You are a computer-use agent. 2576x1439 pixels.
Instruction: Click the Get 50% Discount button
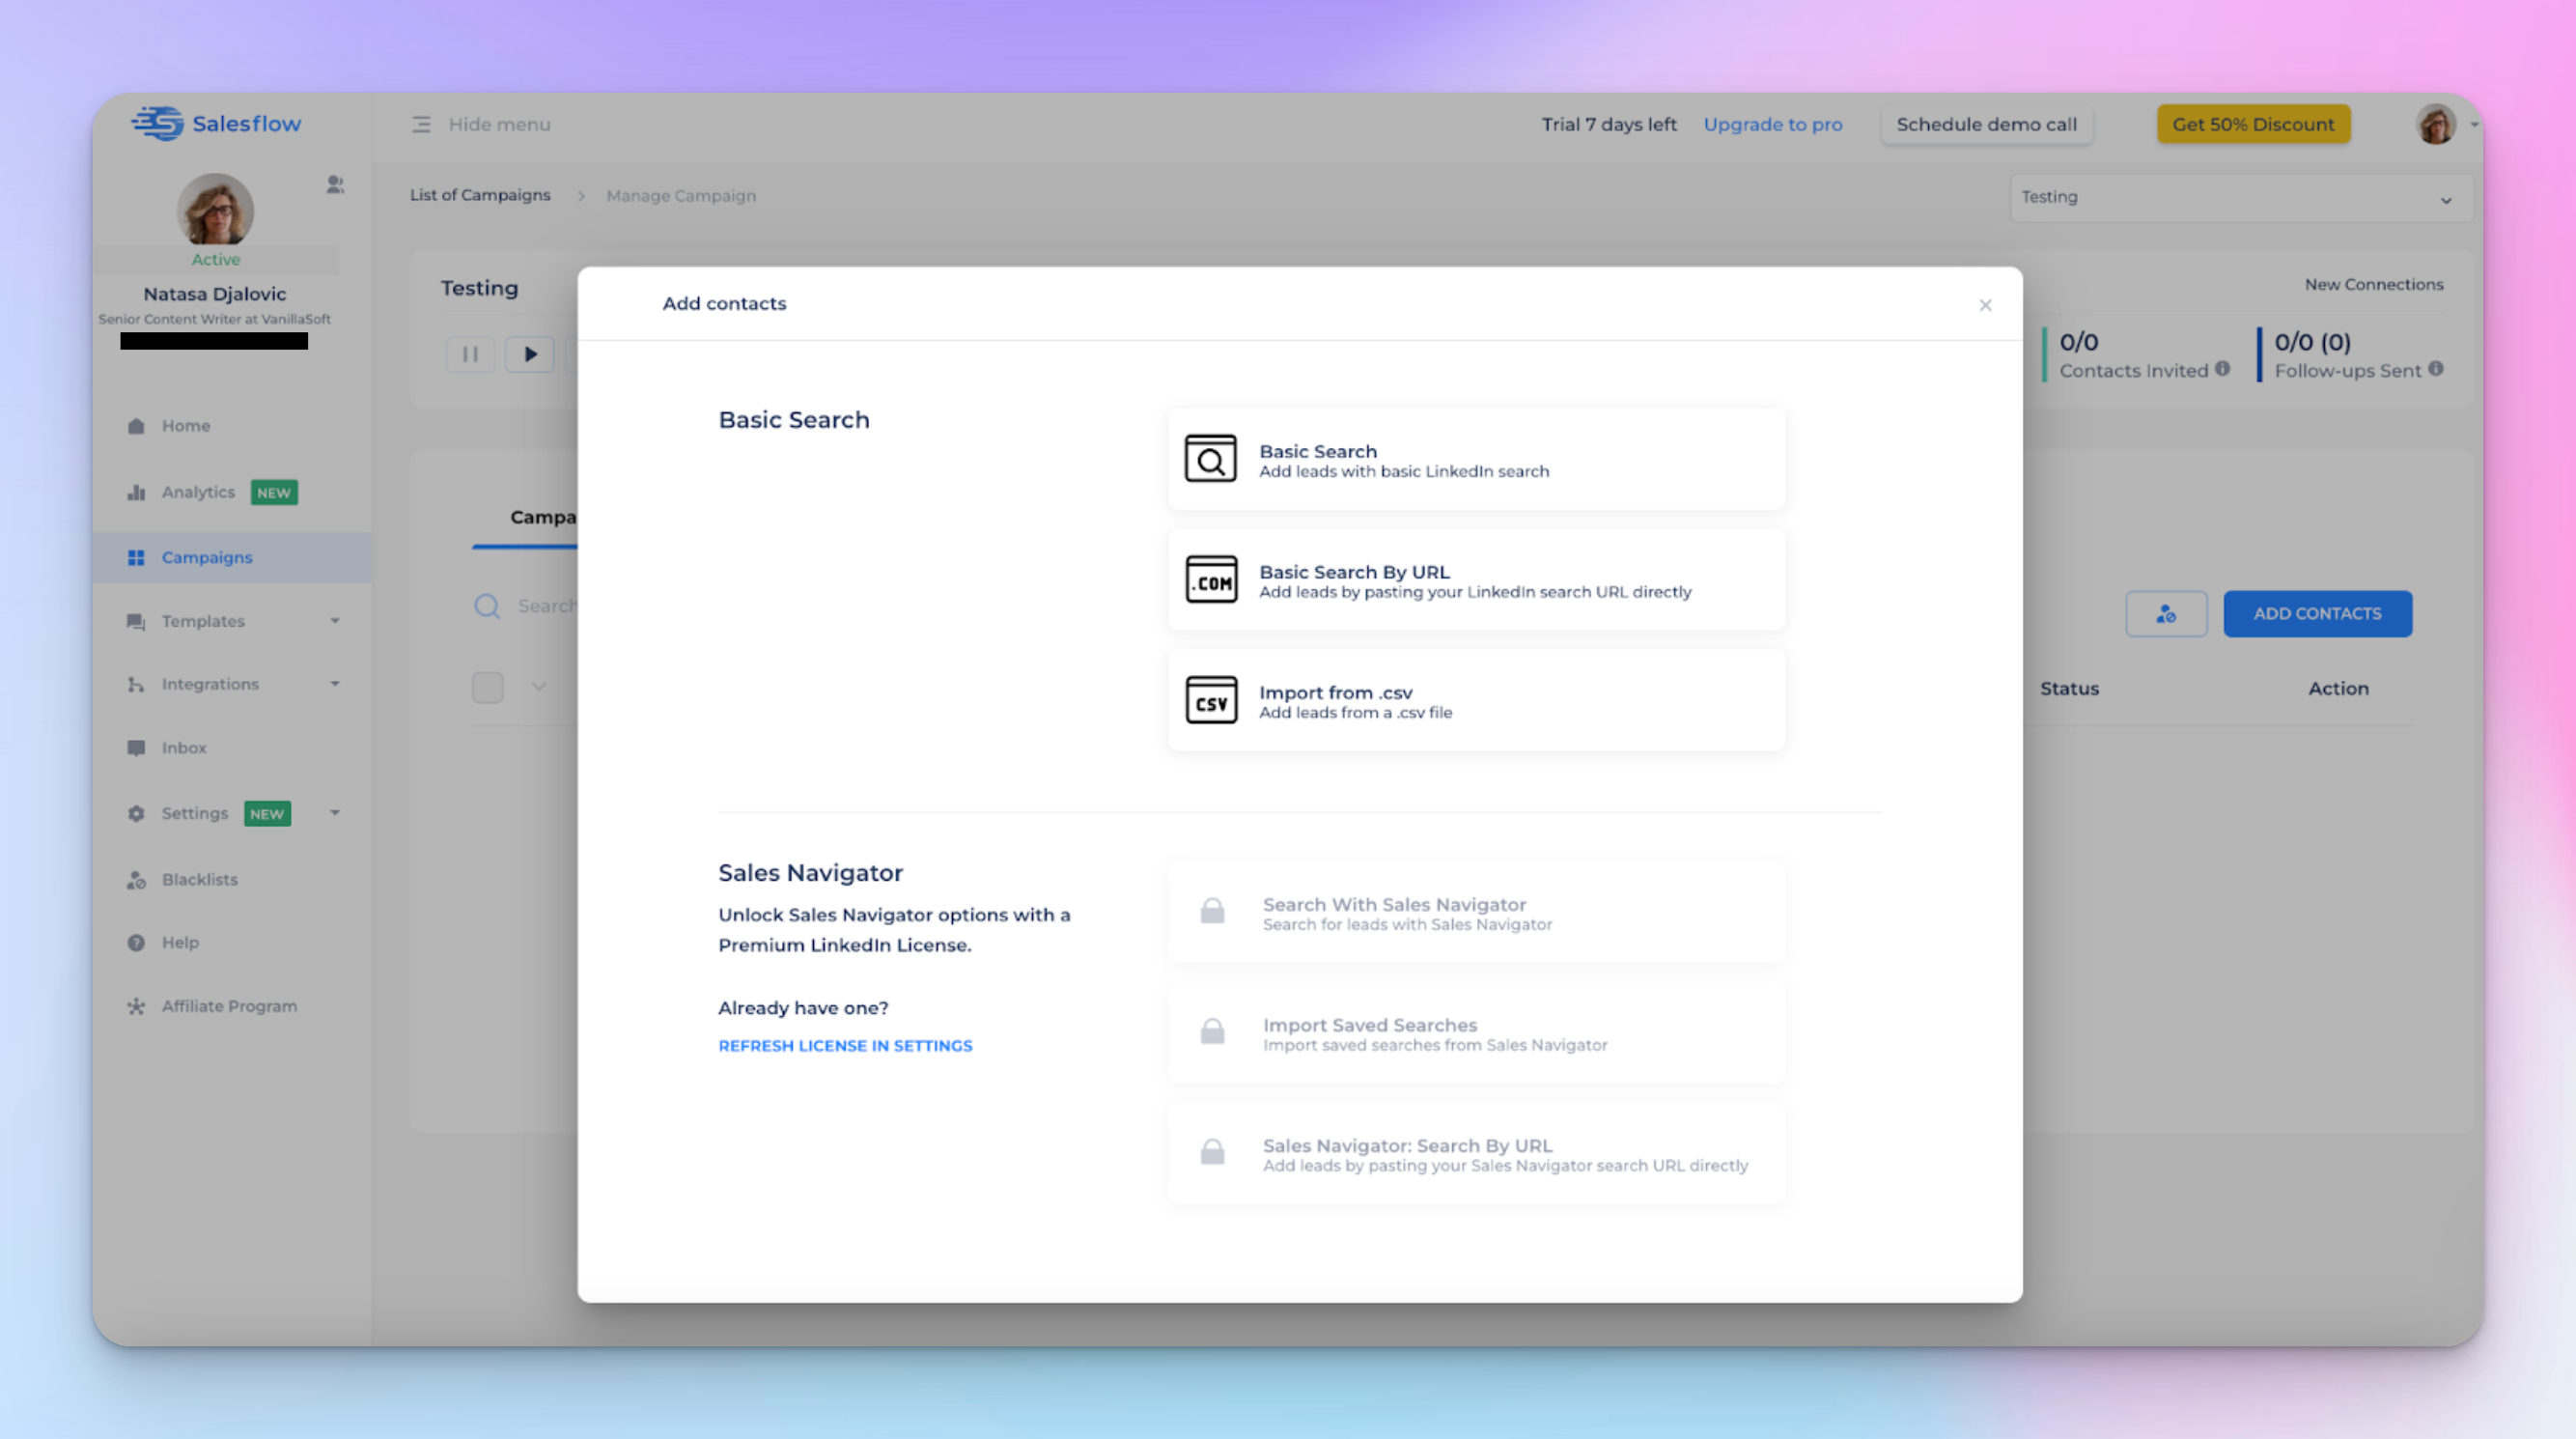pyautogui.click(x=2253, y=125)
